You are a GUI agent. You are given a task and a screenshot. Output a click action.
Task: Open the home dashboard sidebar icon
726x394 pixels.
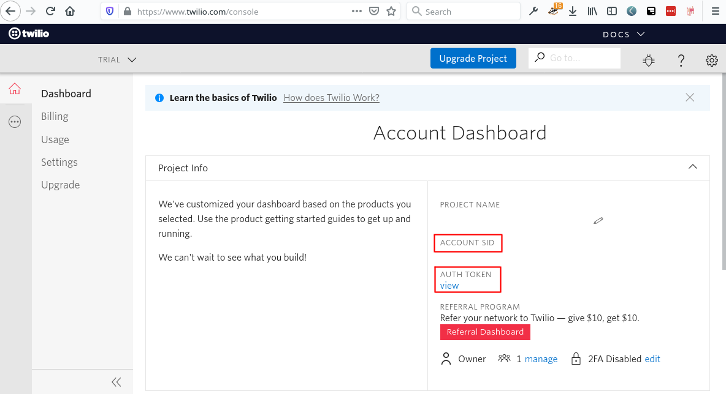pos(15,89)
